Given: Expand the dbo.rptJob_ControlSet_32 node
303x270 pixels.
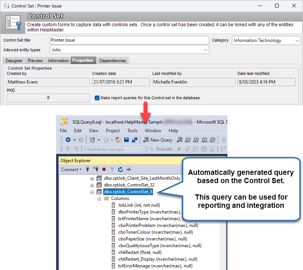Looking at the screenshot, I should pyautogui.click(x=92, y=185).
